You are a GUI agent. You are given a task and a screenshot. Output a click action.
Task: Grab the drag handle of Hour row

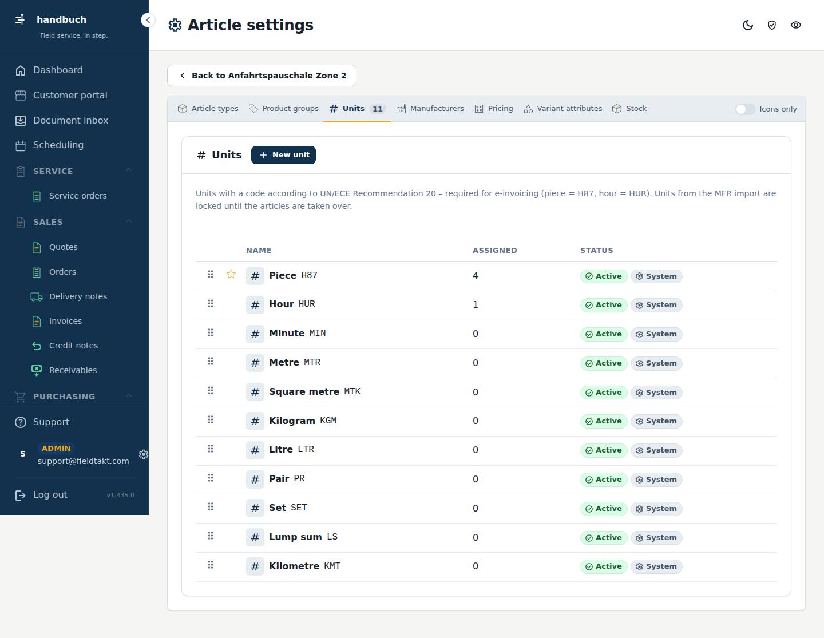coord(211,303)
